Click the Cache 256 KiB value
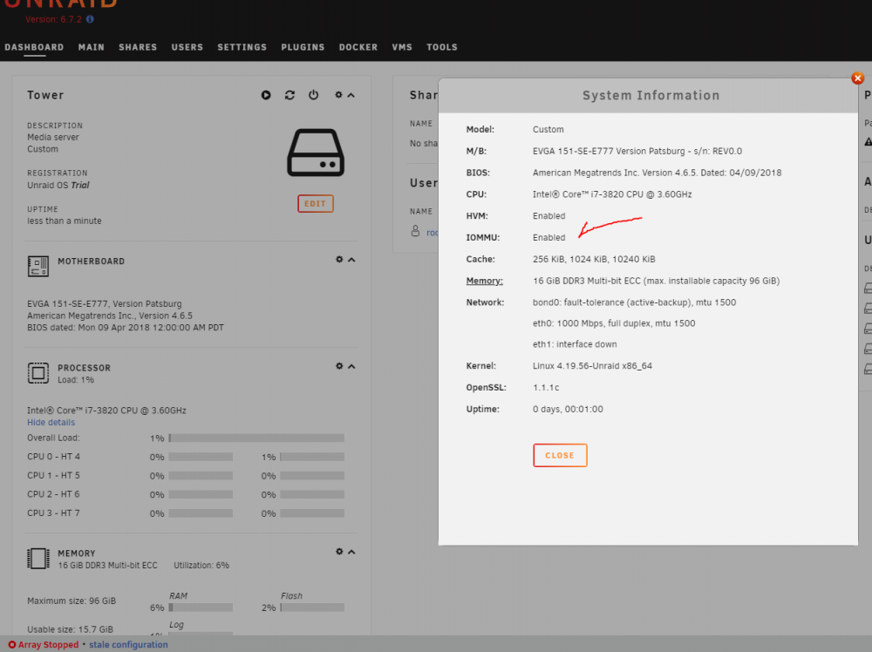This screenshot has height=652, width=872. (594, 259)
